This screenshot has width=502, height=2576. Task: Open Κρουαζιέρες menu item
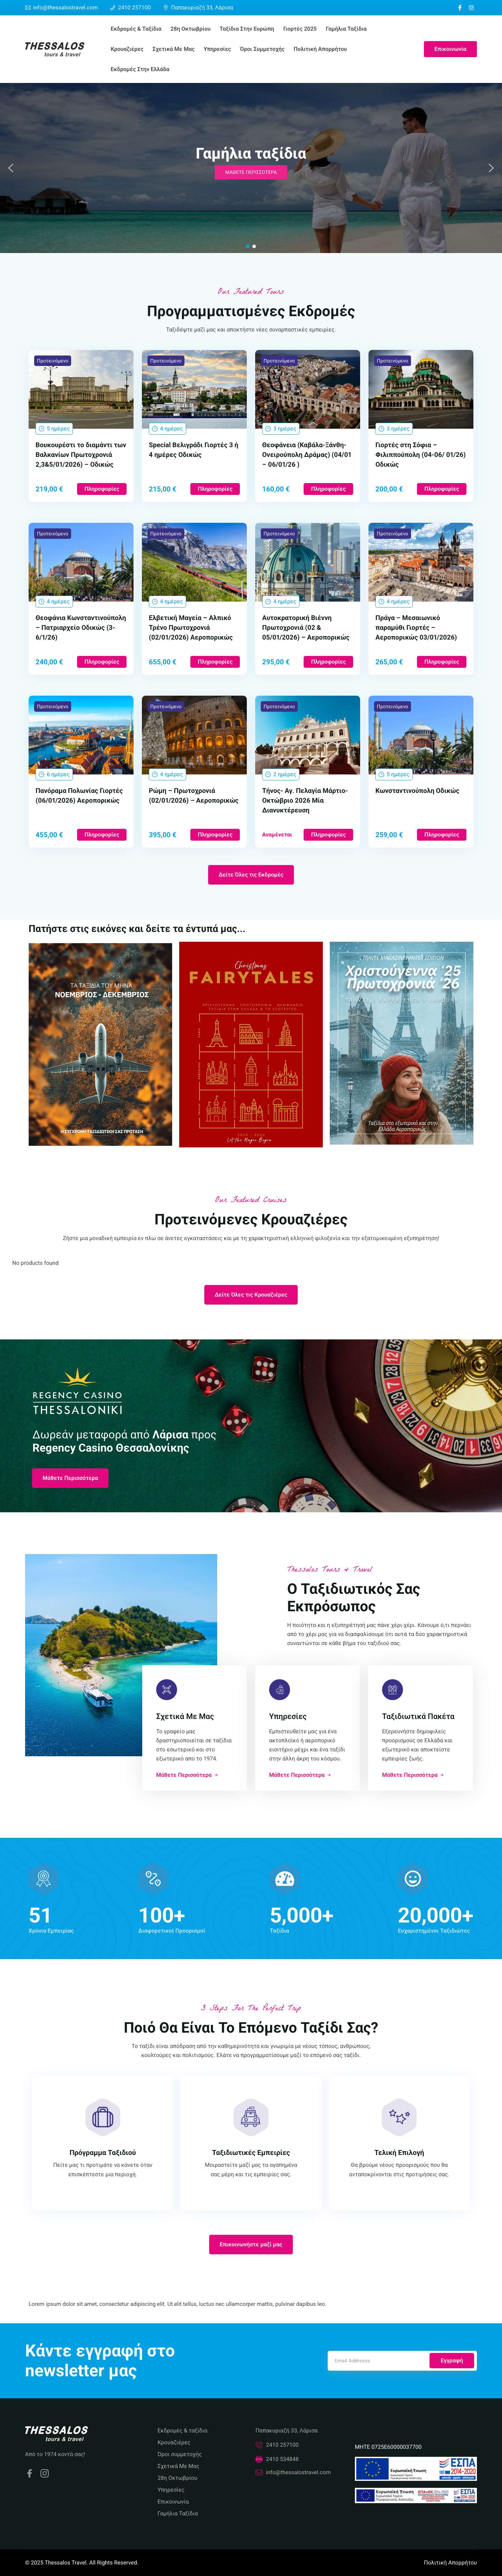coord(127,49)
